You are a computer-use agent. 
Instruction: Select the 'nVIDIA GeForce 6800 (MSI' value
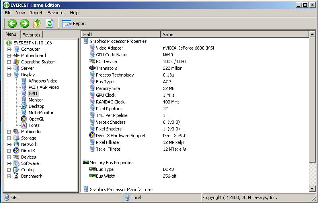[188, 48]
